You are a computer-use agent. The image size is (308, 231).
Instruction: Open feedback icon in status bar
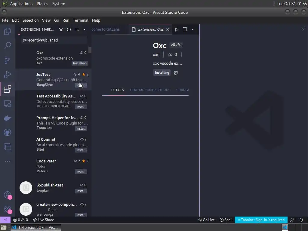(x=292, y=220)
